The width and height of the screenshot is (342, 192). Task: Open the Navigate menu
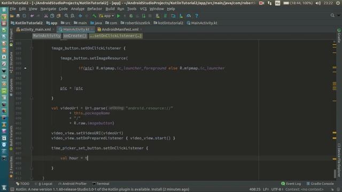pyautogui.click(x=48, y=9)
